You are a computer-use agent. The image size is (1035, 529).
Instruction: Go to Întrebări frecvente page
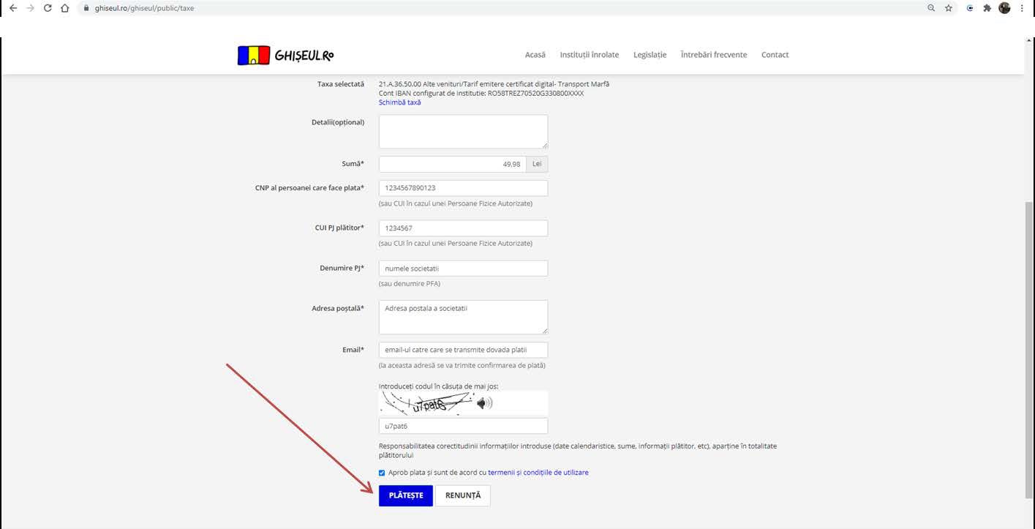click(713, 55)
